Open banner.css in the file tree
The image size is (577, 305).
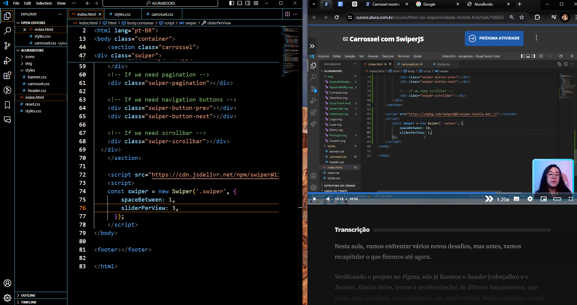pos(37,77)
